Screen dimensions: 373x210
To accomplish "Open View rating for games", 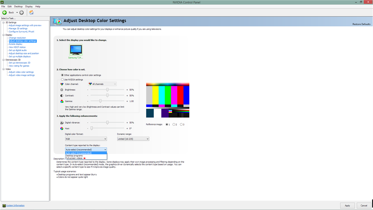I will pyautogui.click(x=19, y=66).
